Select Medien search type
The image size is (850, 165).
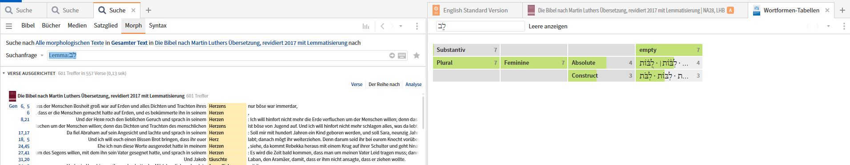click(77, 26)
